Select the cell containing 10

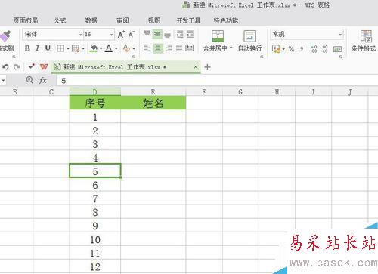click(x=95, y=239)
